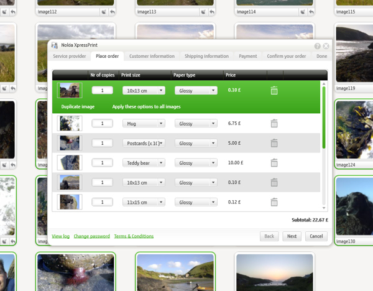Viewport: 373px width, 291px height.
Task: Open Paper type dropdown in Teddy bear row
Action: 196,163
